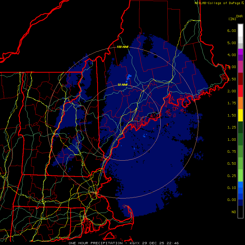
Task: Select the ND legend label
Action: [234, 212]
